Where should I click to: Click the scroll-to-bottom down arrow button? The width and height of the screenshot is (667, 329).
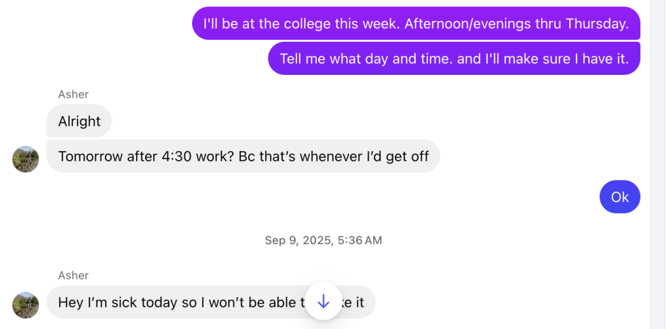(x=324, y=302)
